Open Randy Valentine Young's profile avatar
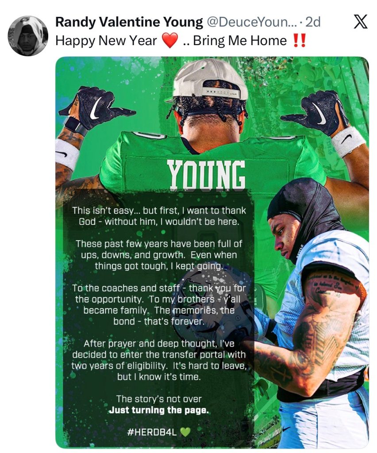 (28, 35)
